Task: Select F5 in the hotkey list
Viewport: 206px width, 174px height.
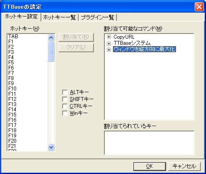Action: (27, 63)
